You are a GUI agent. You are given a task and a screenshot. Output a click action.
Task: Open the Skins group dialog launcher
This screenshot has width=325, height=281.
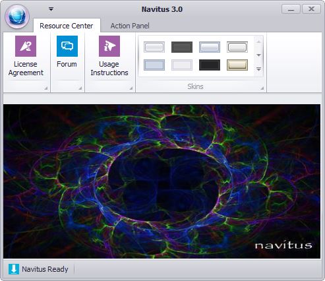262,88
